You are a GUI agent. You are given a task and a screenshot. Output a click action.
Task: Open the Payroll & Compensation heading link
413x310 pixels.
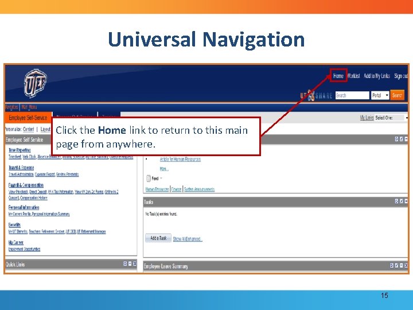(26, 185)
